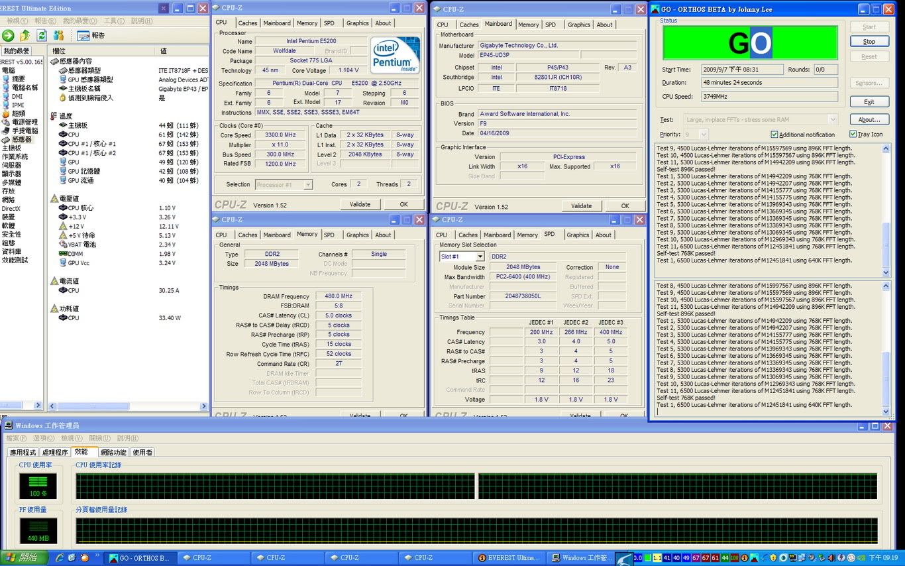The height and width of the screenshot is (566, 905).
Task: Open 處理程序 tab in Windows Task Manager
Action: coord(55,452)
